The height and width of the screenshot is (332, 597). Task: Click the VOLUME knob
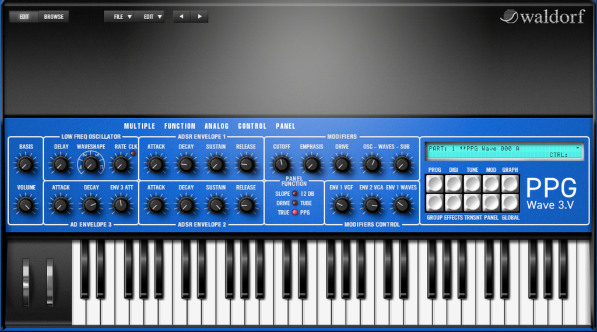pyautogui.click(x=26, y=206)
